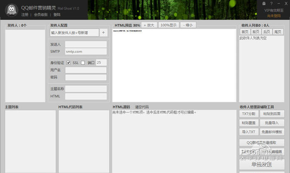This screenshot has height=173, width=290.
Task: Click the SMTP server field
Action: pyautogui.click(x=86, y=52)
